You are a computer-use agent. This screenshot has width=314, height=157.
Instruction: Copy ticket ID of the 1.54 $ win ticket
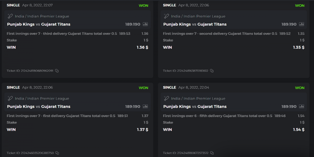212,153
